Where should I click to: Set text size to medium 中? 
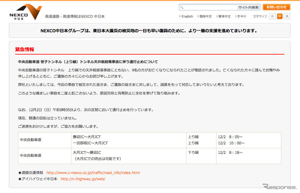pyautogui.click(x=280, y=17)
